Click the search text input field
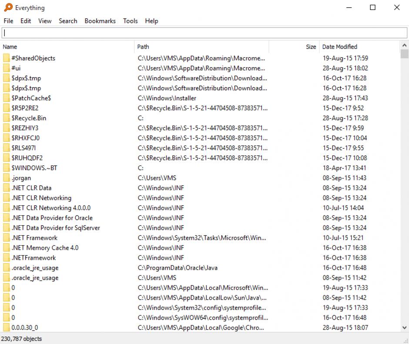This screenshot has height=344, width=409. [x=204, y=33]
